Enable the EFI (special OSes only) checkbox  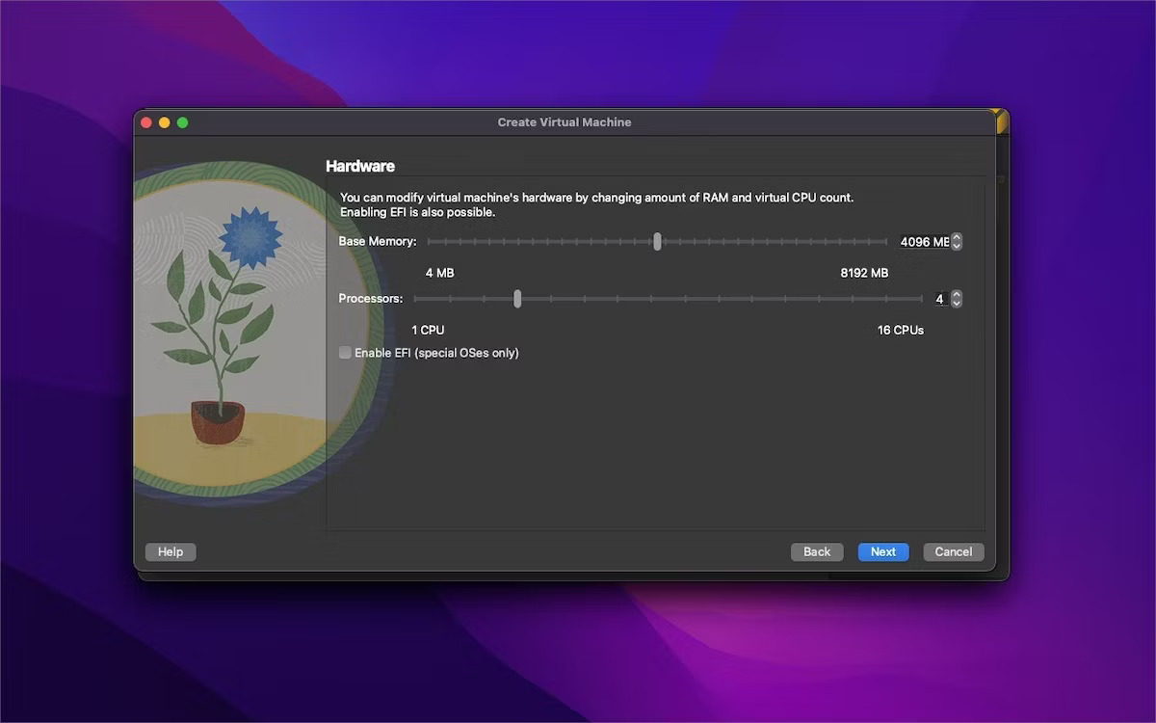pos(345,353)
